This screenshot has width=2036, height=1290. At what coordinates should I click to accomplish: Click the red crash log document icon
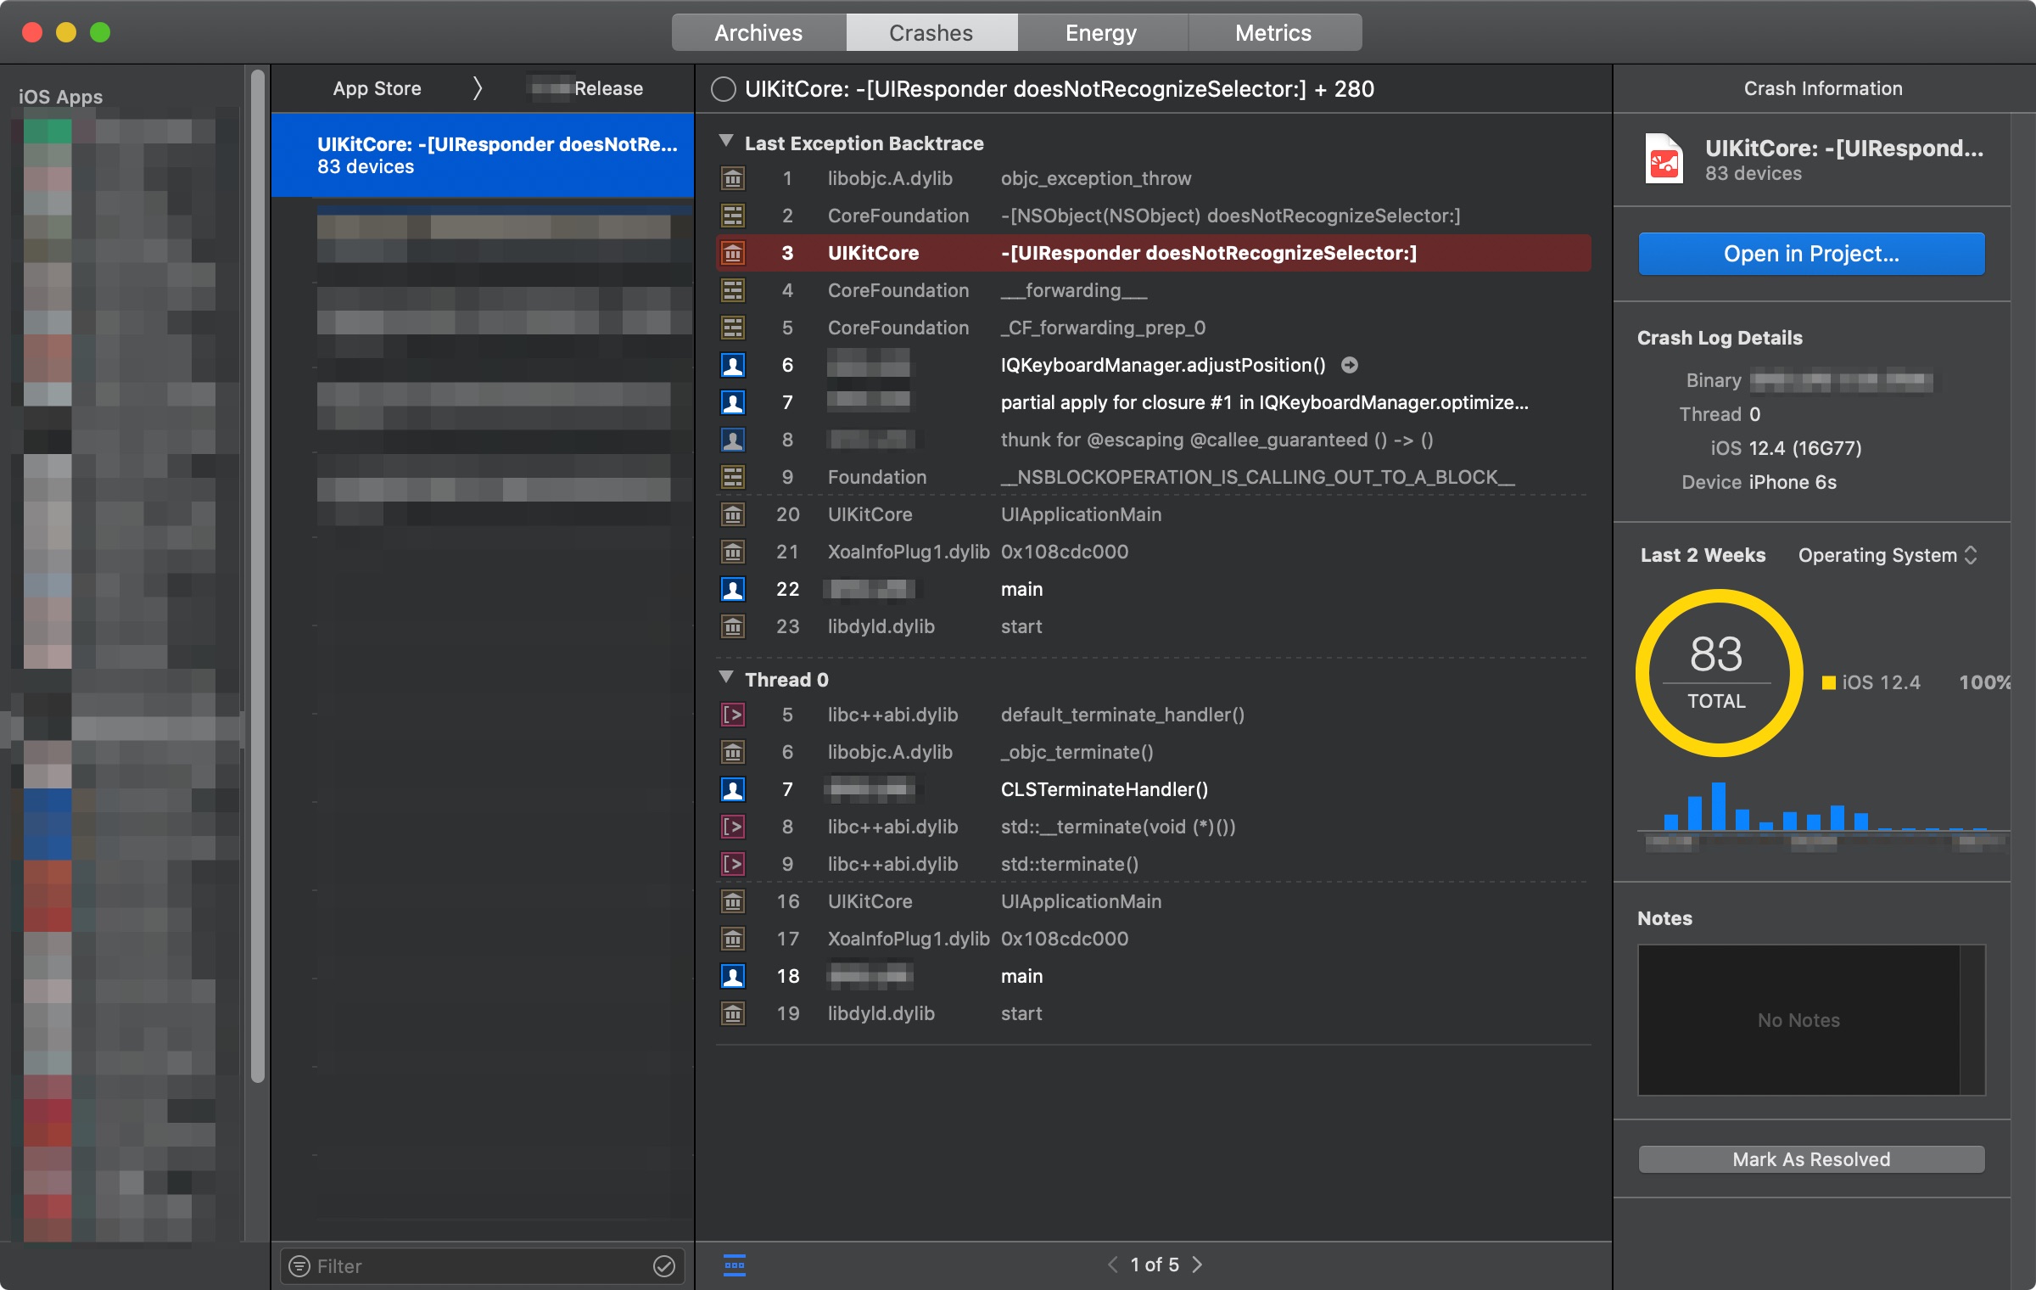1663,158
